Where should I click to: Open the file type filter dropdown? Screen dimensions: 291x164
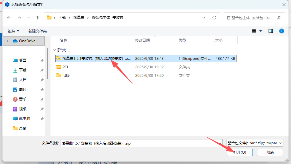click(x=255, y=143)
